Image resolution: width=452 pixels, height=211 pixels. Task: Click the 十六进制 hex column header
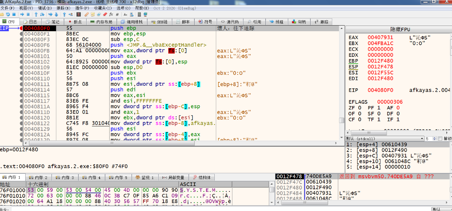tap(102, 184)
